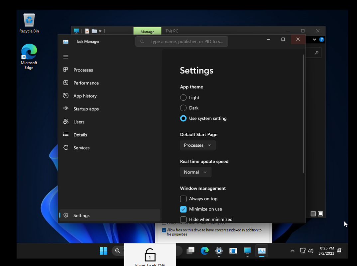Launch Microsoft Edge from the taskbar
This screenshot has width=357, height=266.
(x=205, y=251)
